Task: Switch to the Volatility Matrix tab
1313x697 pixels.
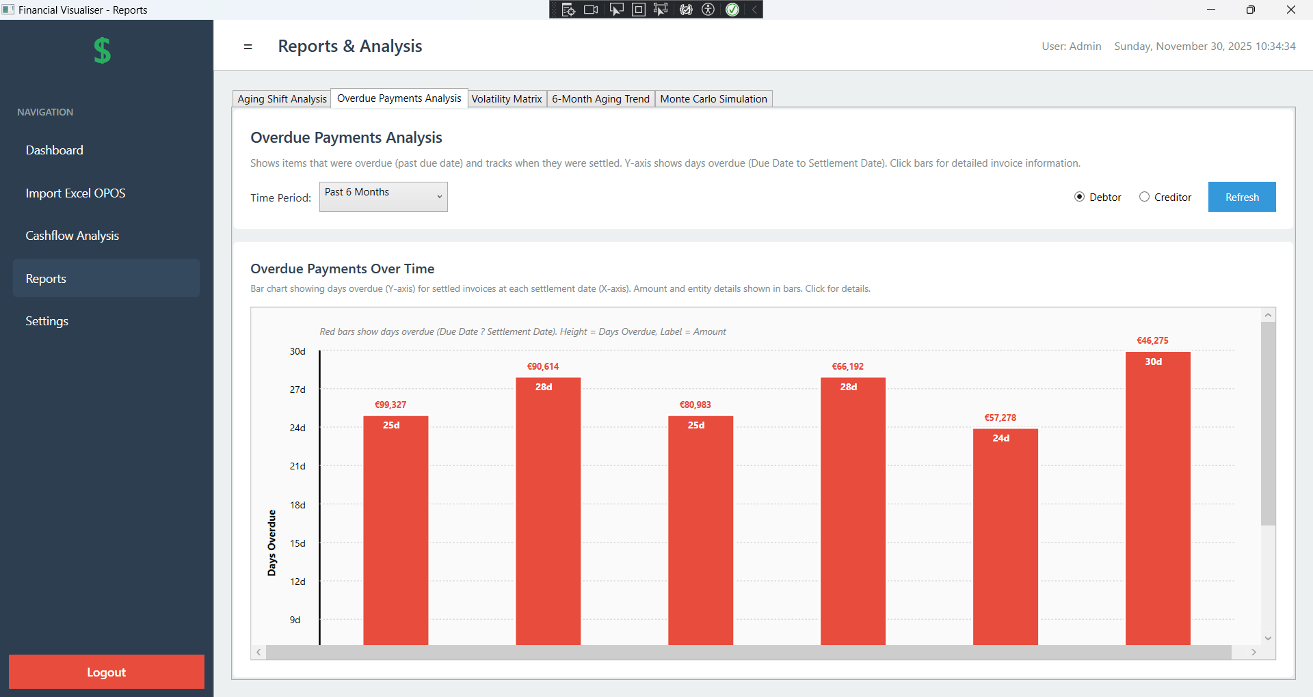Action: click(x=506, y=99)
